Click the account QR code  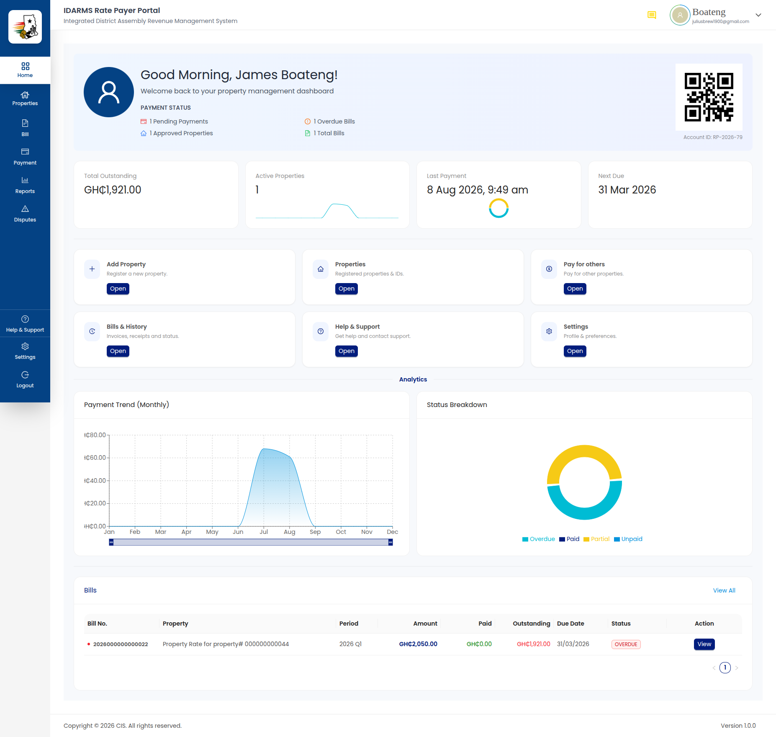pyautogui.click(x=709, y=97)
